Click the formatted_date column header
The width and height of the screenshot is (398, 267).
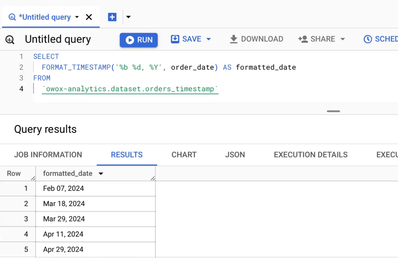tap(68, 173)
